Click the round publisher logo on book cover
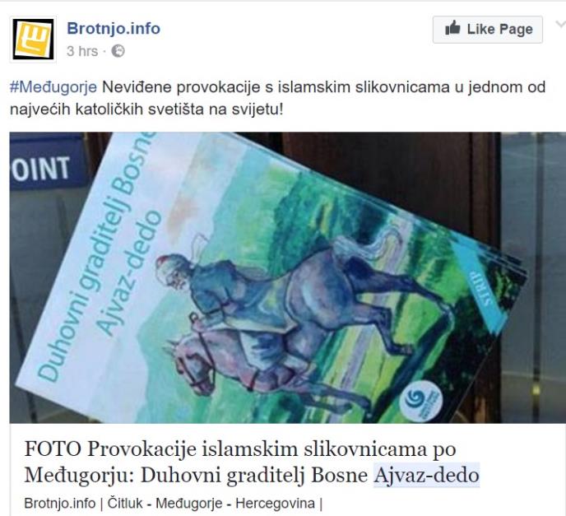Screen dimensions: 566x516 [x=421, y=402]
